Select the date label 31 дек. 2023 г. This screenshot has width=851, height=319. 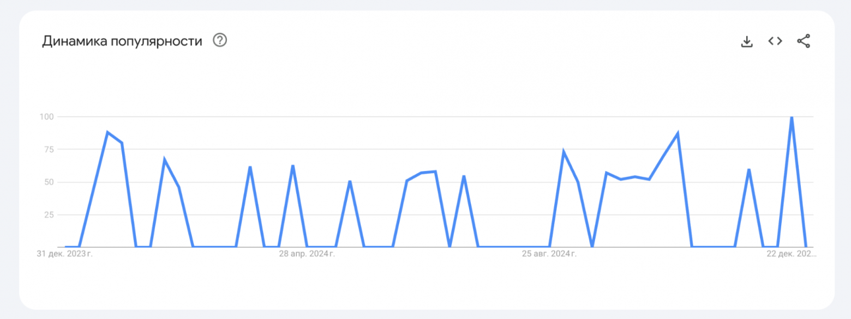[64, 253]
